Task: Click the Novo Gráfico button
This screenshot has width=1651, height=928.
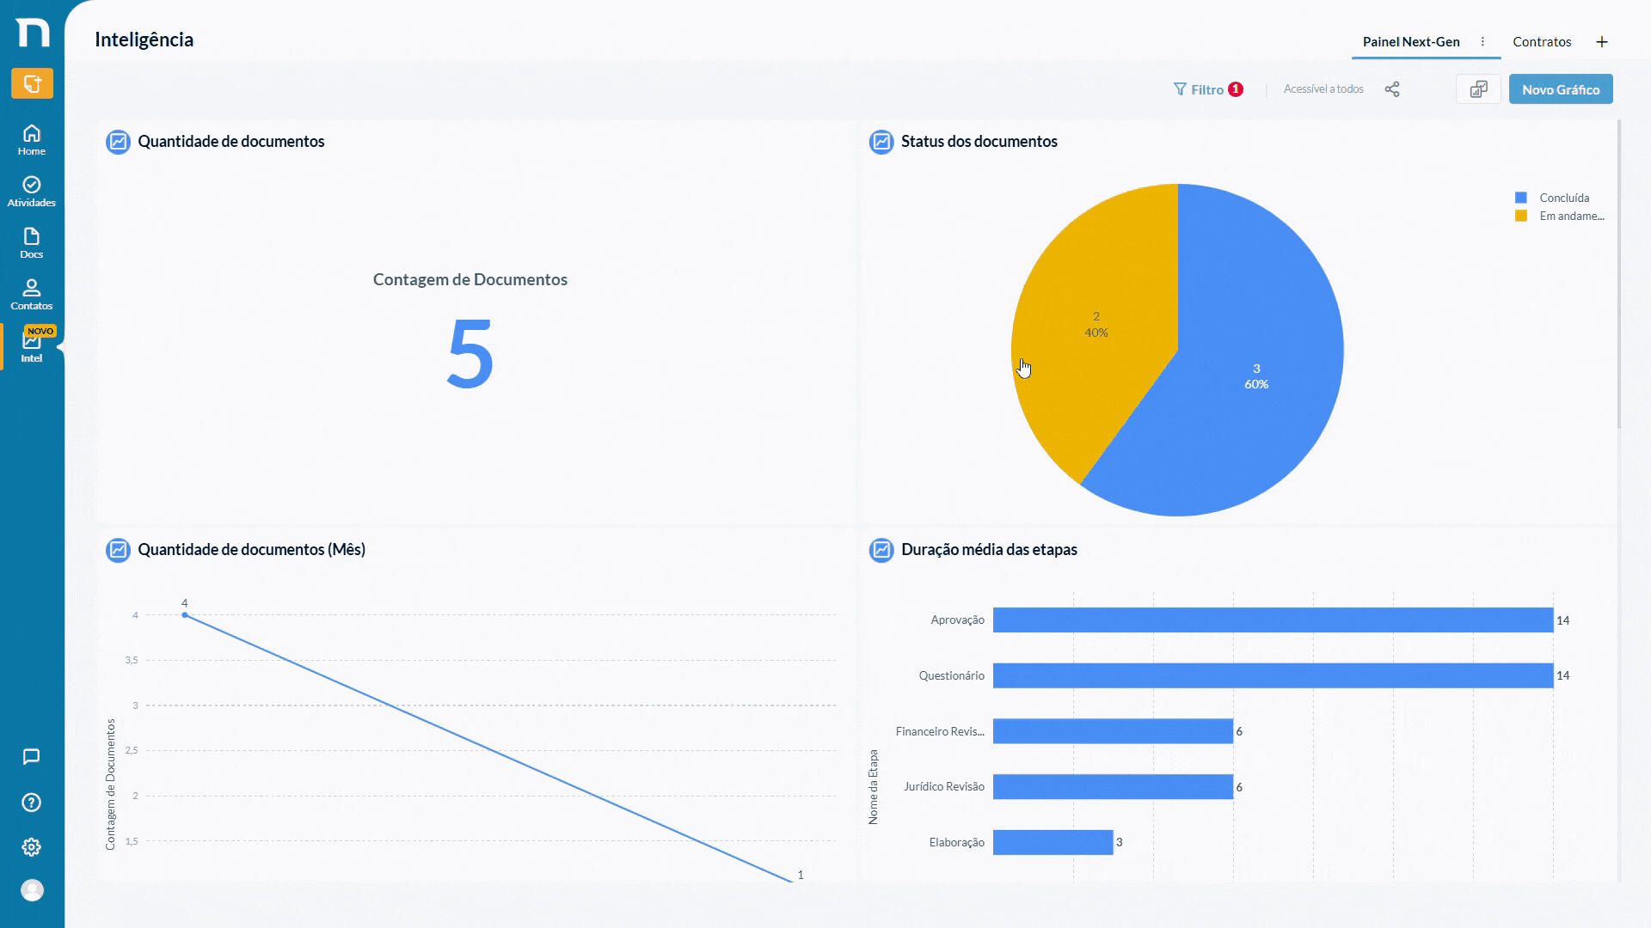Action: click(1561, 89)
